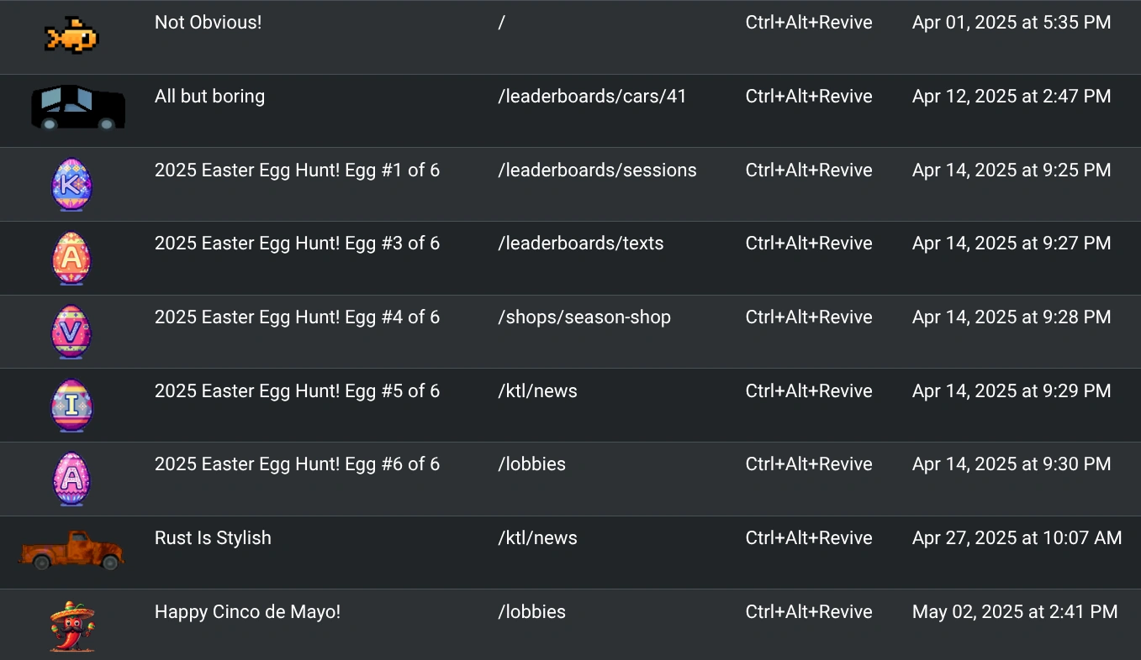Click the "Egg #5 of 6" title
The image size is (1141, 660).
point(297,391)
